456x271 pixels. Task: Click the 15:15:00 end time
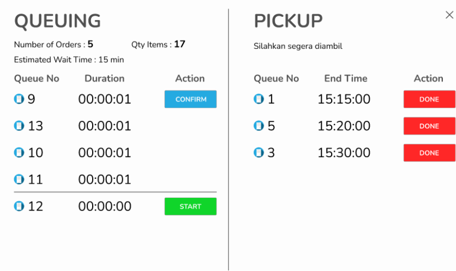click(344, 99)
